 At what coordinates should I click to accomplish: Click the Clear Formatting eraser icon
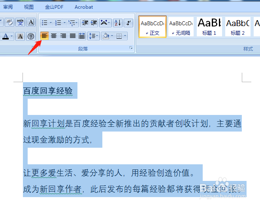click(x=9, y=23)
